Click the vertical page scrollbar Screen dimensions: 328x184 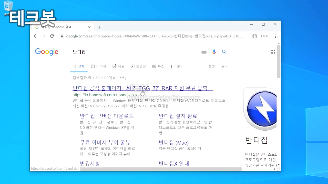279,61
